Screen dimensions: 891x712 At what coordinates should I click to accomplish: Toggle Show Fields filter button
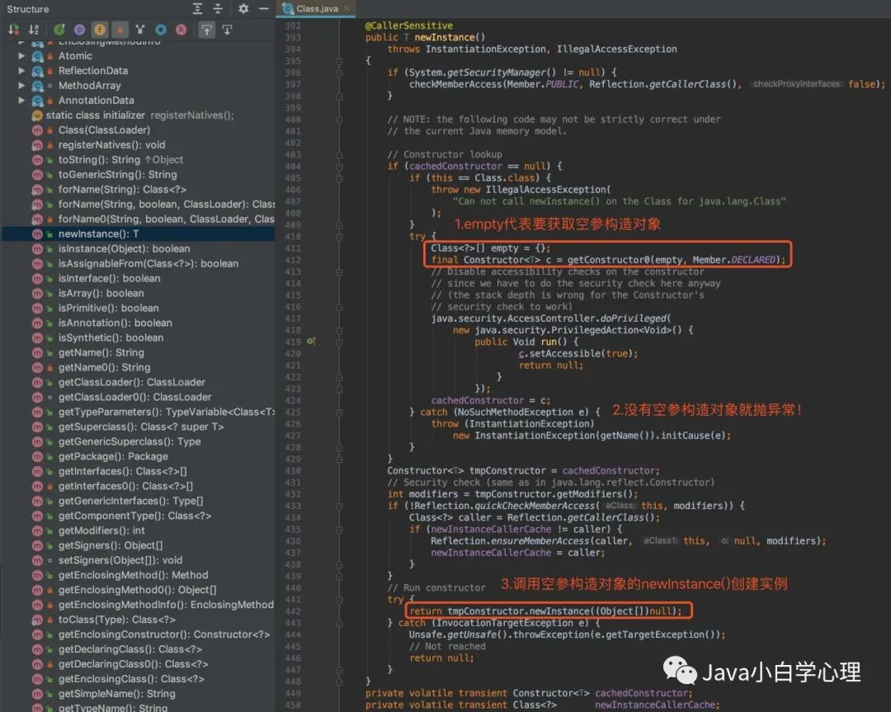(x=100, y=30)
